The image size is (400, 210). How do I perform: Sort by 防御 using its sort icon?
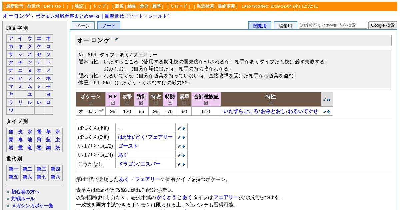pos(141,103)
